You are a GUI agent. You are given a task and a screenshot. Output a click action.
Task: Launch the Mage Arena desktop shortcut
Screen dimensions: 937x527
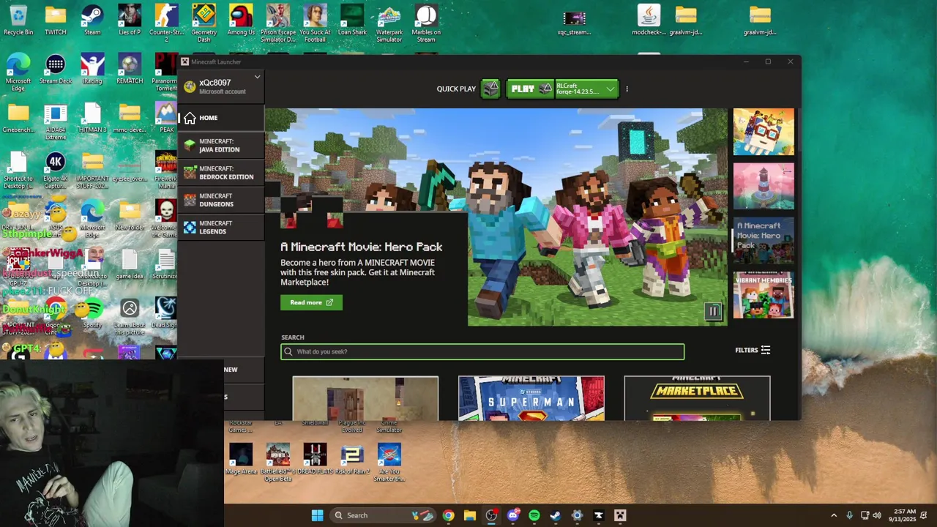pyautogui.click(x=241, y=460)
